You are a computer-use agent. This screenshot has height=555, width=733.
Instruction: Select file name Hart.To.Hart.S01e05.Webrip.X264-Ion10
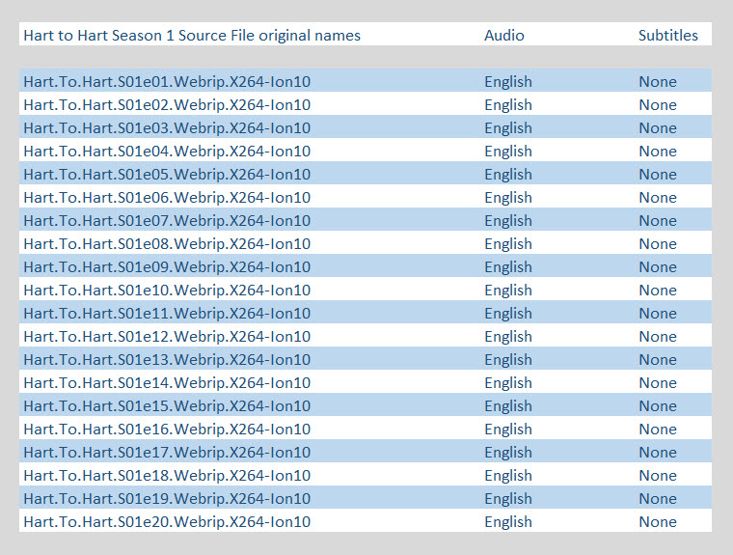(167, 174)
